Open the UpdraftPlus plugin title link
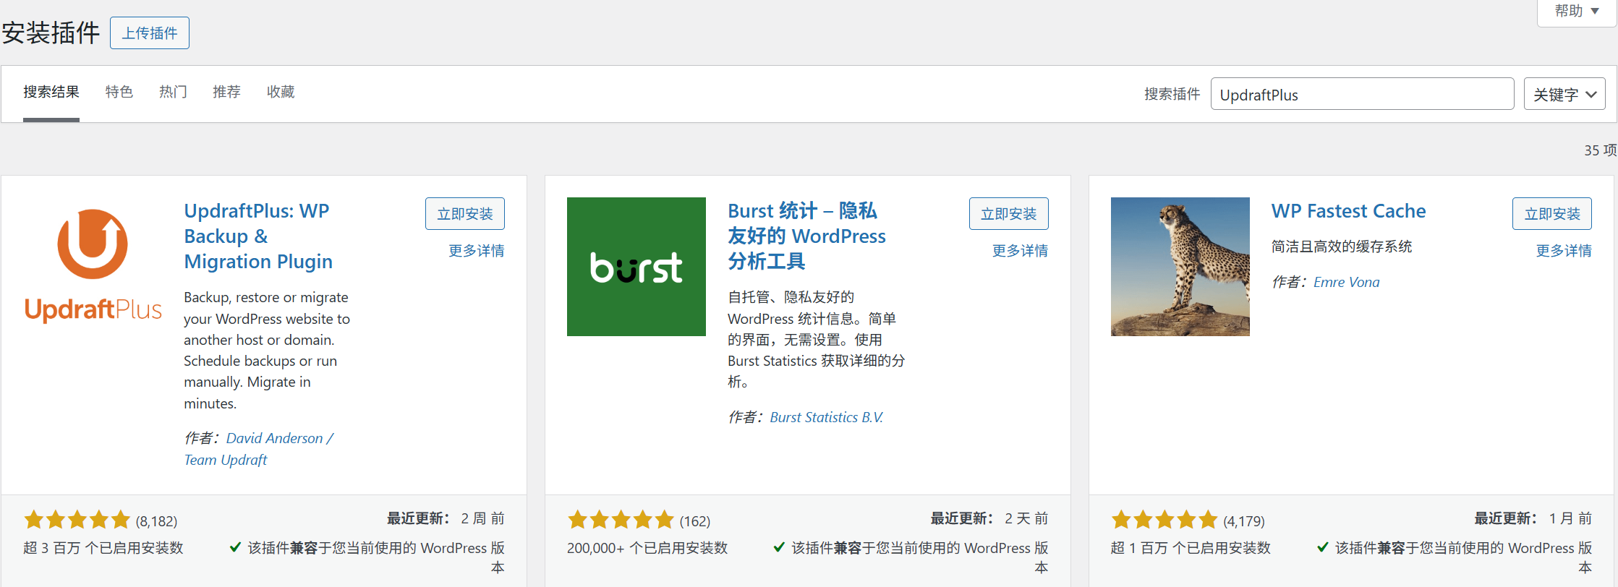The height and width of the screenshot is (587, 1618). (x=258, y=236)
